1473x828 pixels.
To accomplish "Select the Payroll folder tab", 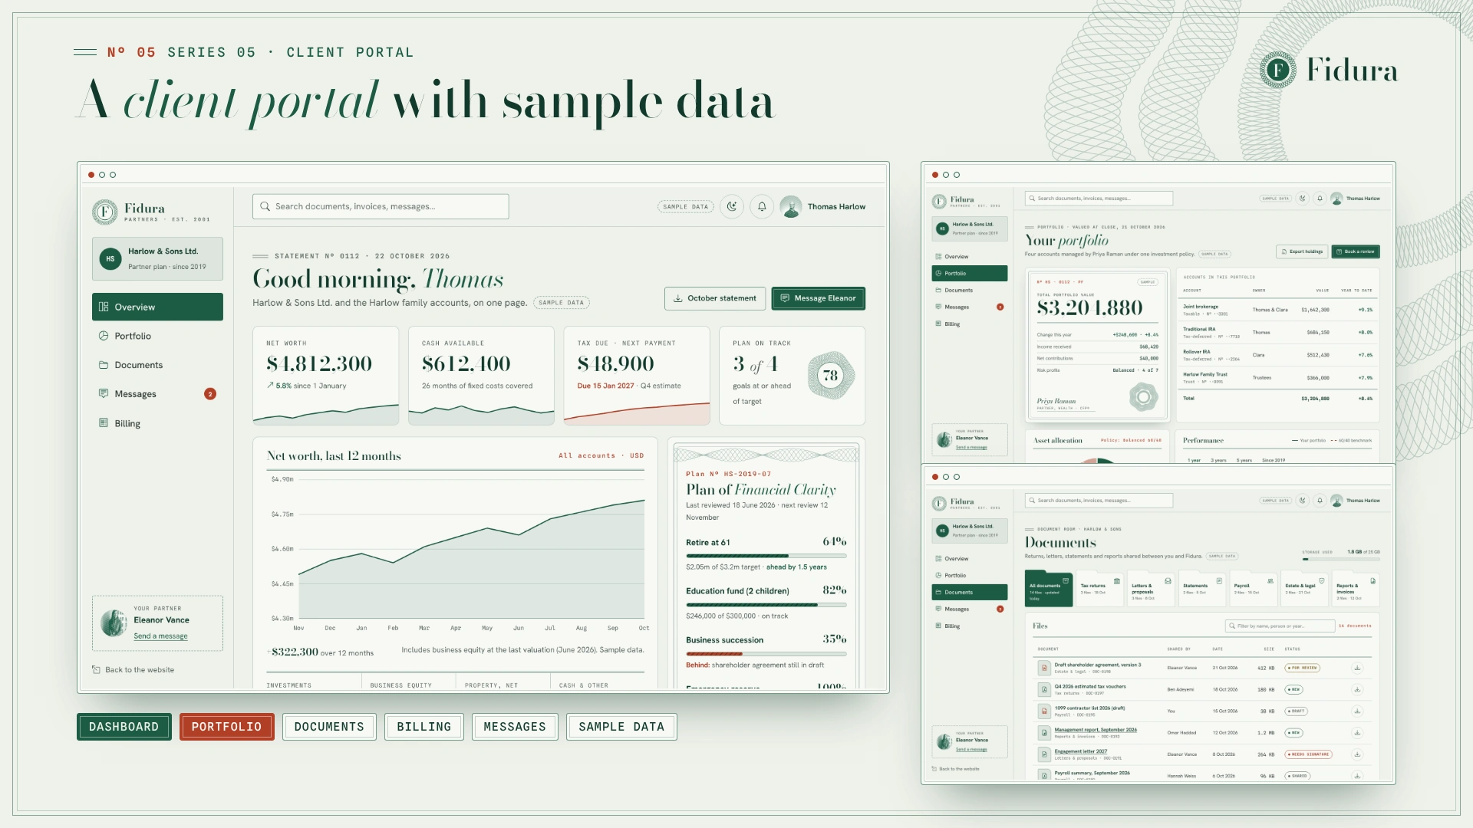I will click(1254, 589).
